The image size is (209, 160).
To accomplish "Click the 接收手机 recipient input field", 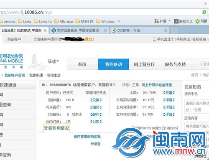I will (197, 107).
